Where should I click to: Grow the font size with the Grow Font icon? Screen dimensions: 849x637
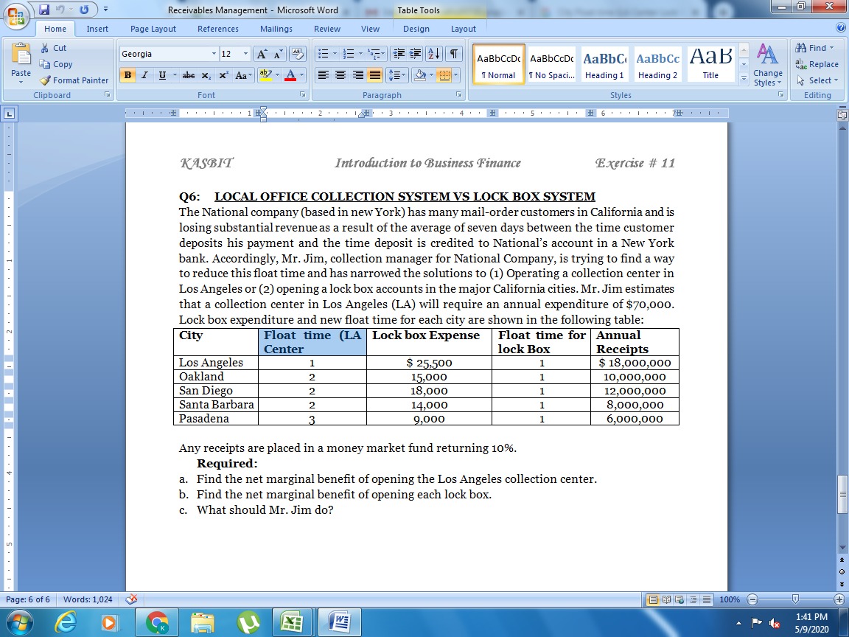tap(262, 54)
